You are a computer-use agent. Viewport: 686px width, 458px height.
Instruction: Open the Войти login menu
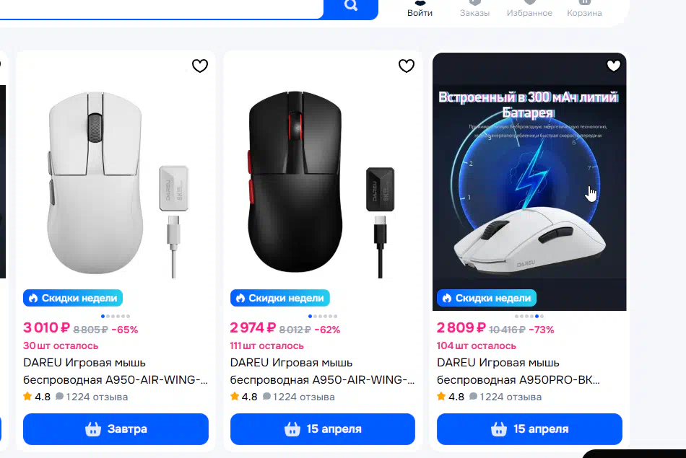[420, 9]
